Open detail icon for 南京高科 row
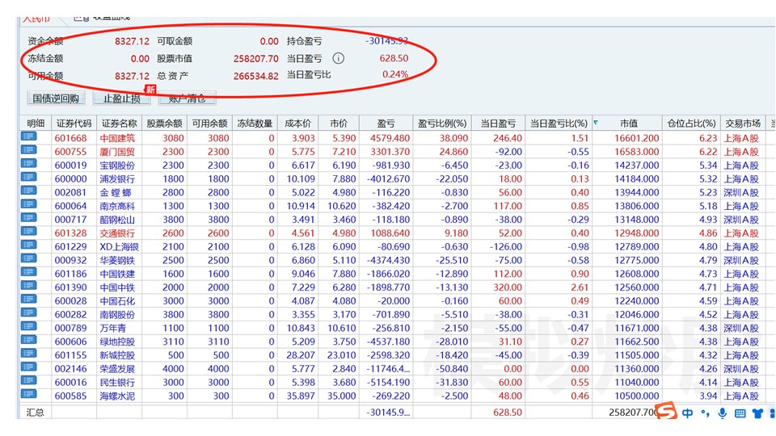 29,204
